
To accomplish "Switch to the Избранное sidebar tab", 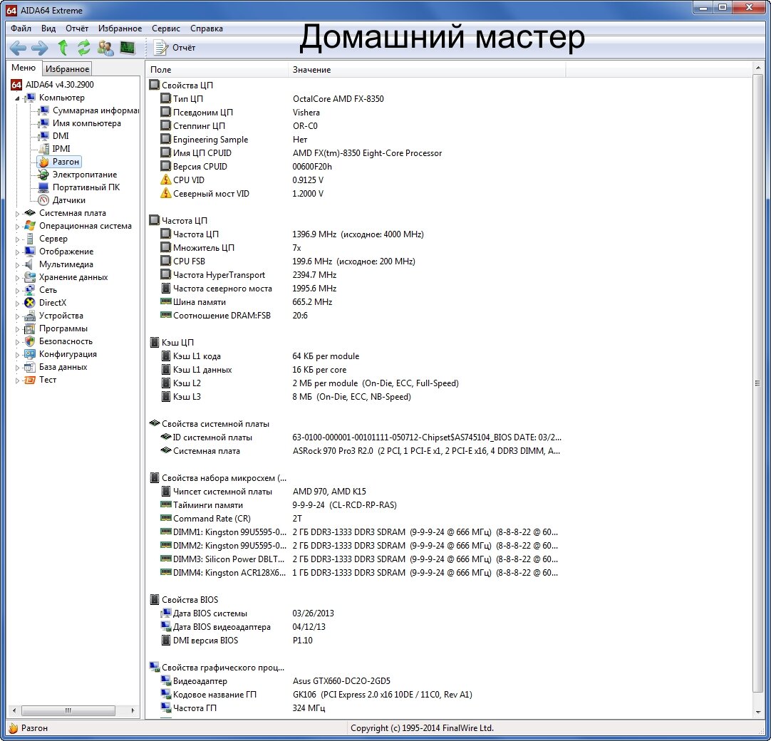I will pos(68,69).
